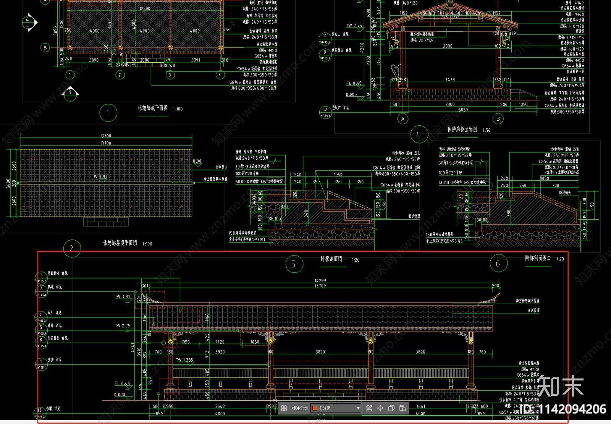Click the 瓦片 详见 callout text

[x=55, y=313]
